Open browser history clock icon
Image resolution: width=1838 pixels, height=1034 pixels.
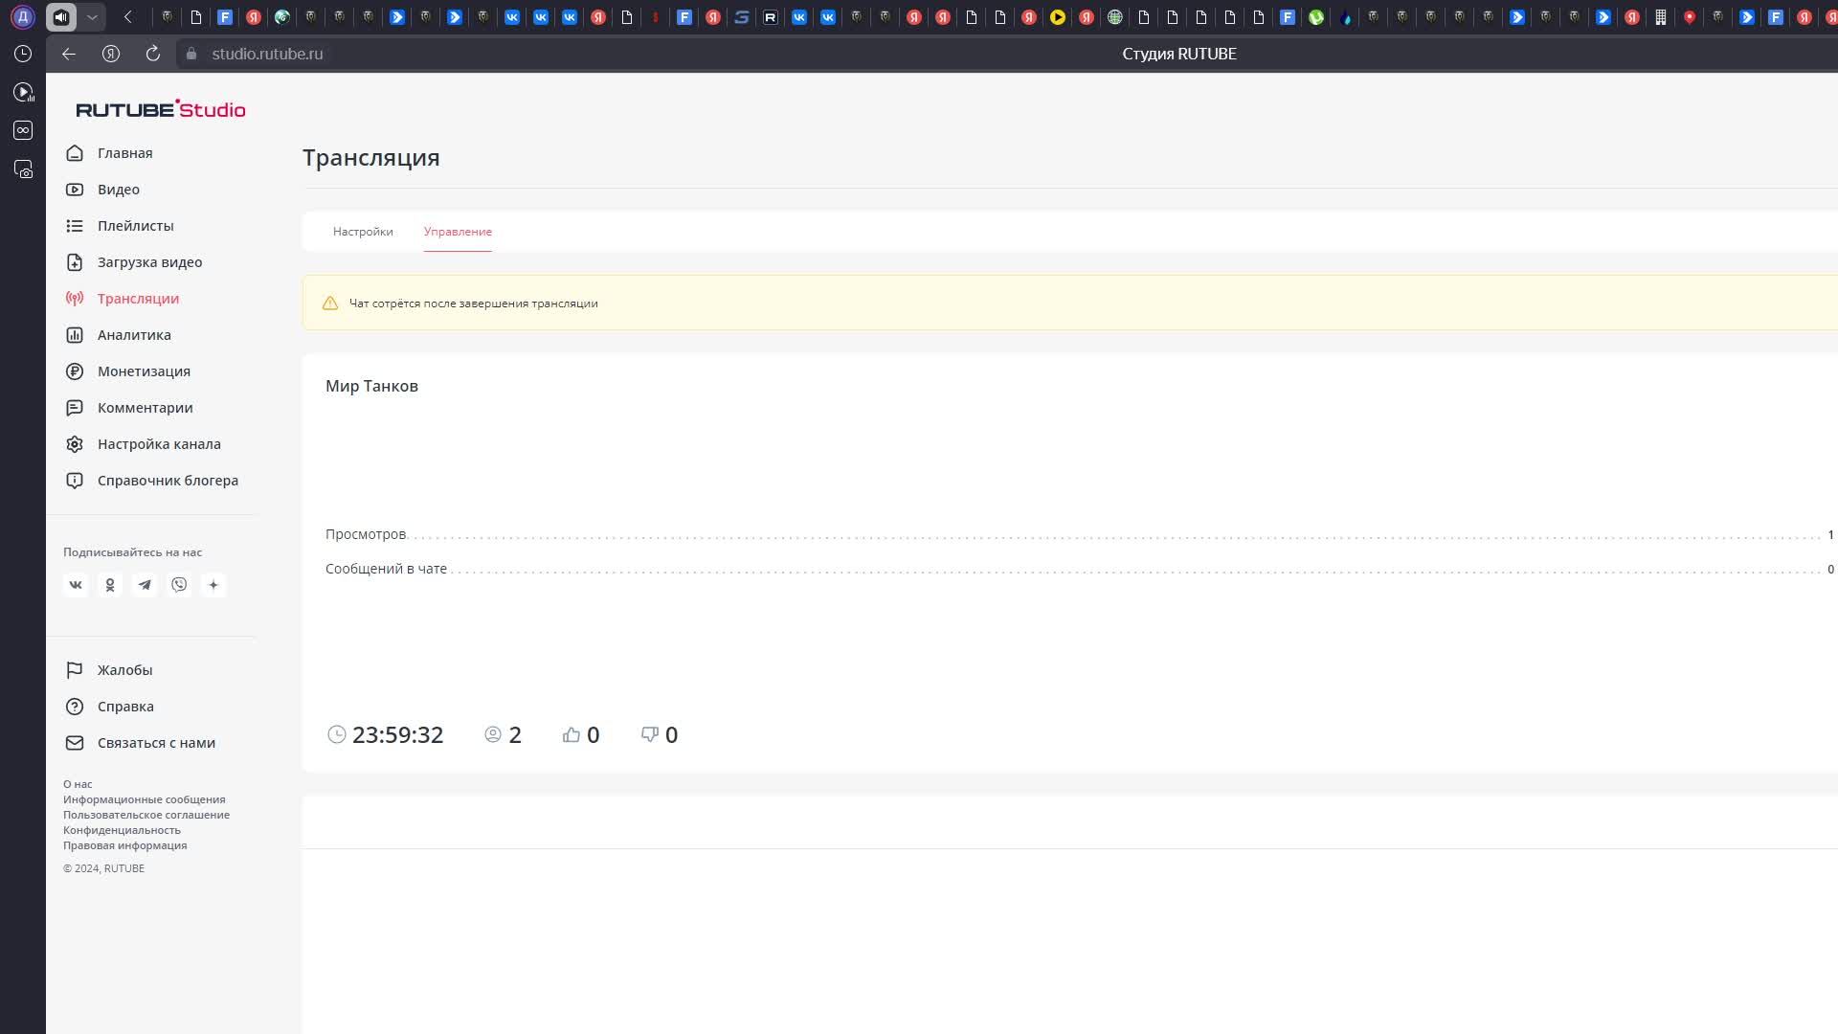[23, 54]
